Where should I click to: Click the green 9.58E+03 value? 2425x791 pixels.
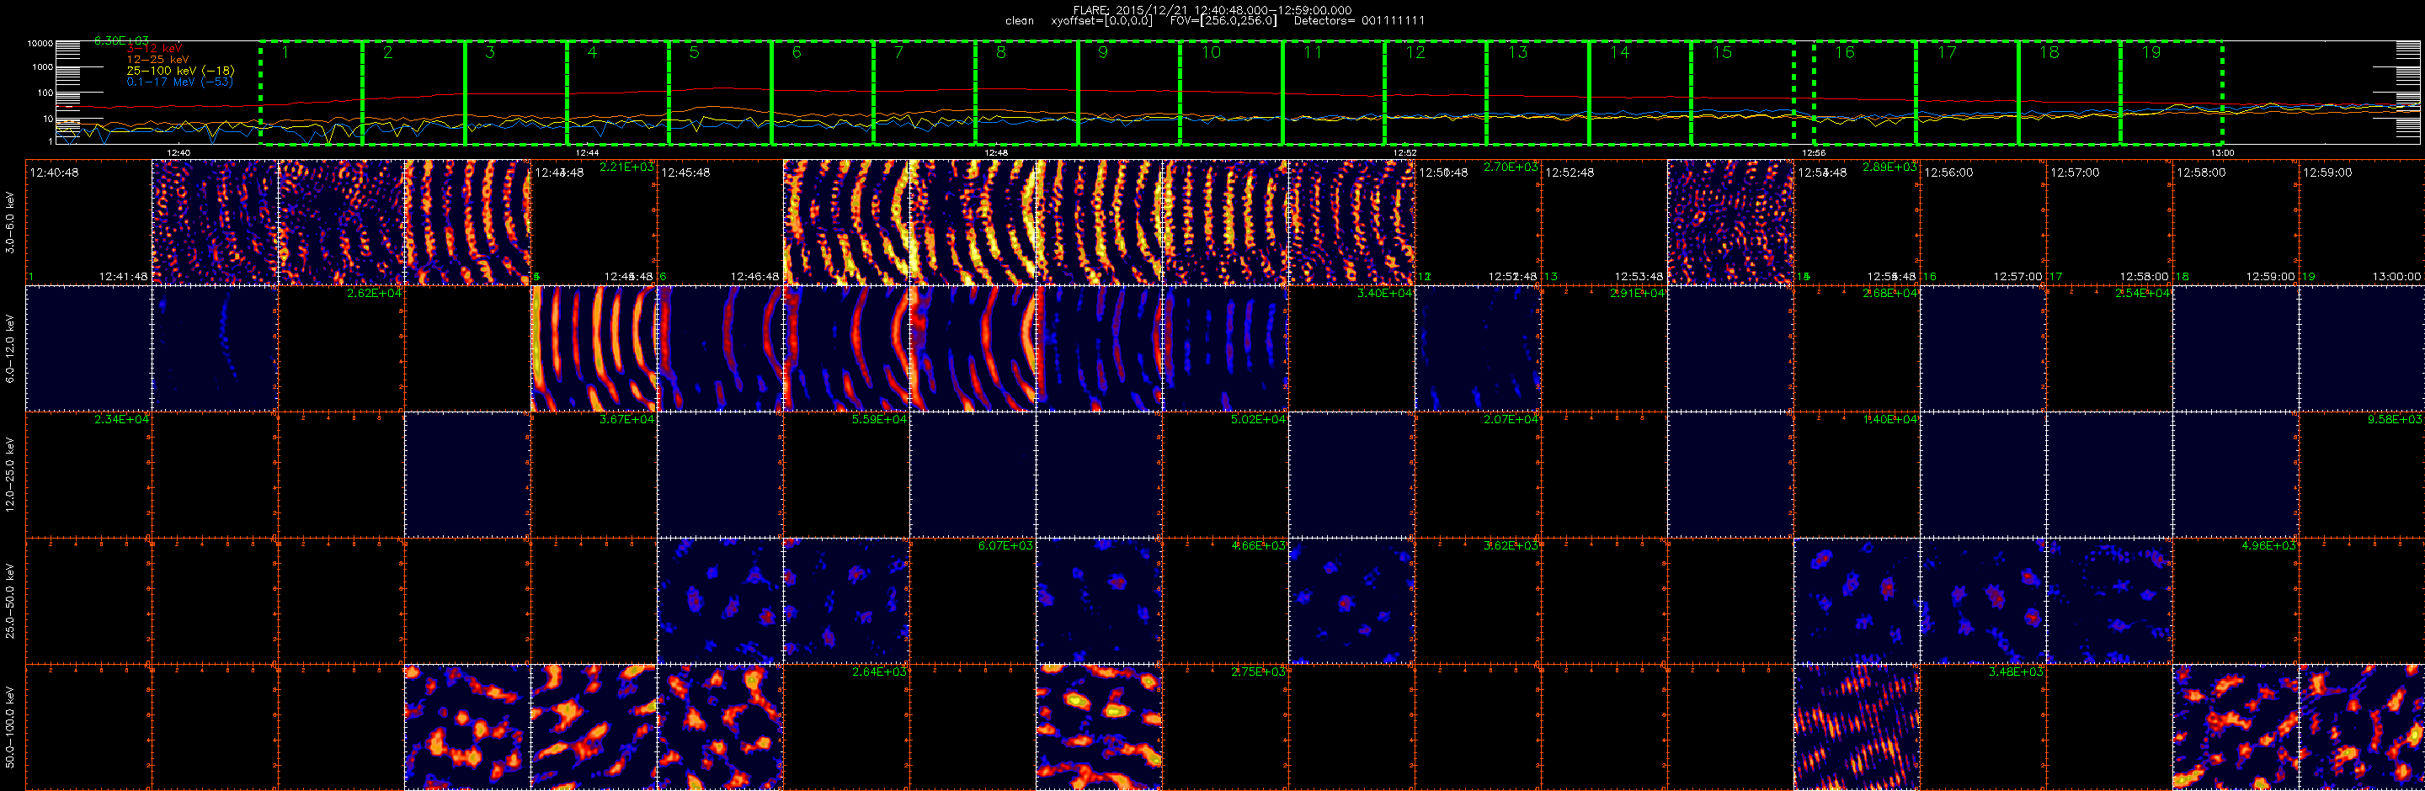[2395, 420]
